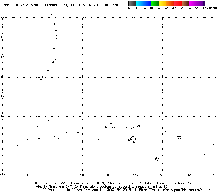Click latitude label 6 on the left axis
This screenshot has width=218, height=192.
(x=2, y=154)
